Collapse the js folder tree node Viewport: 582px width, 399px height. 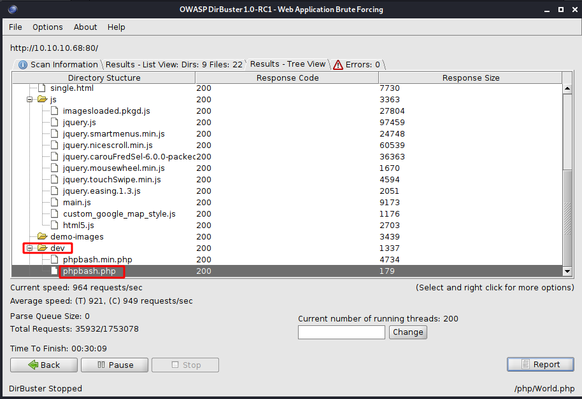30,99
